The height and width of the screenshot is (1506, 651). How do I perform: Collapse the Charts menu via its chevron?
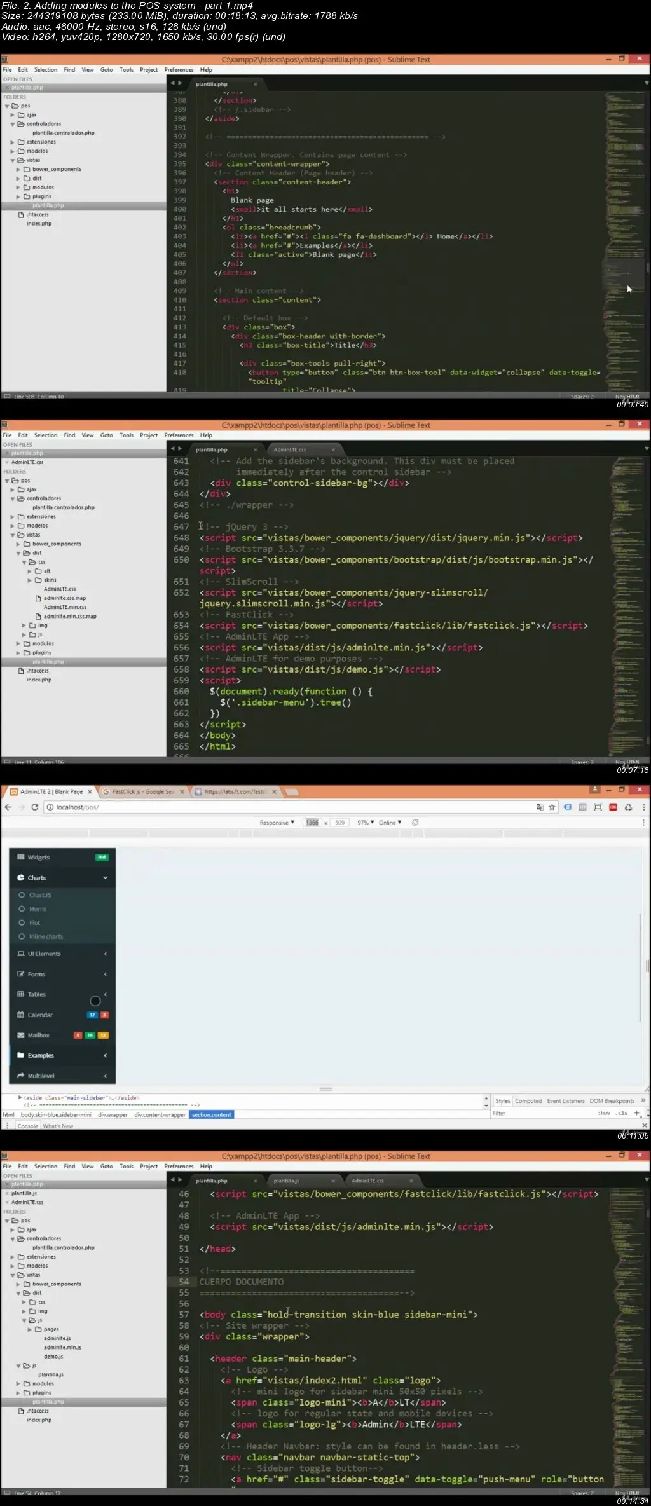click(x=105, y=877)
